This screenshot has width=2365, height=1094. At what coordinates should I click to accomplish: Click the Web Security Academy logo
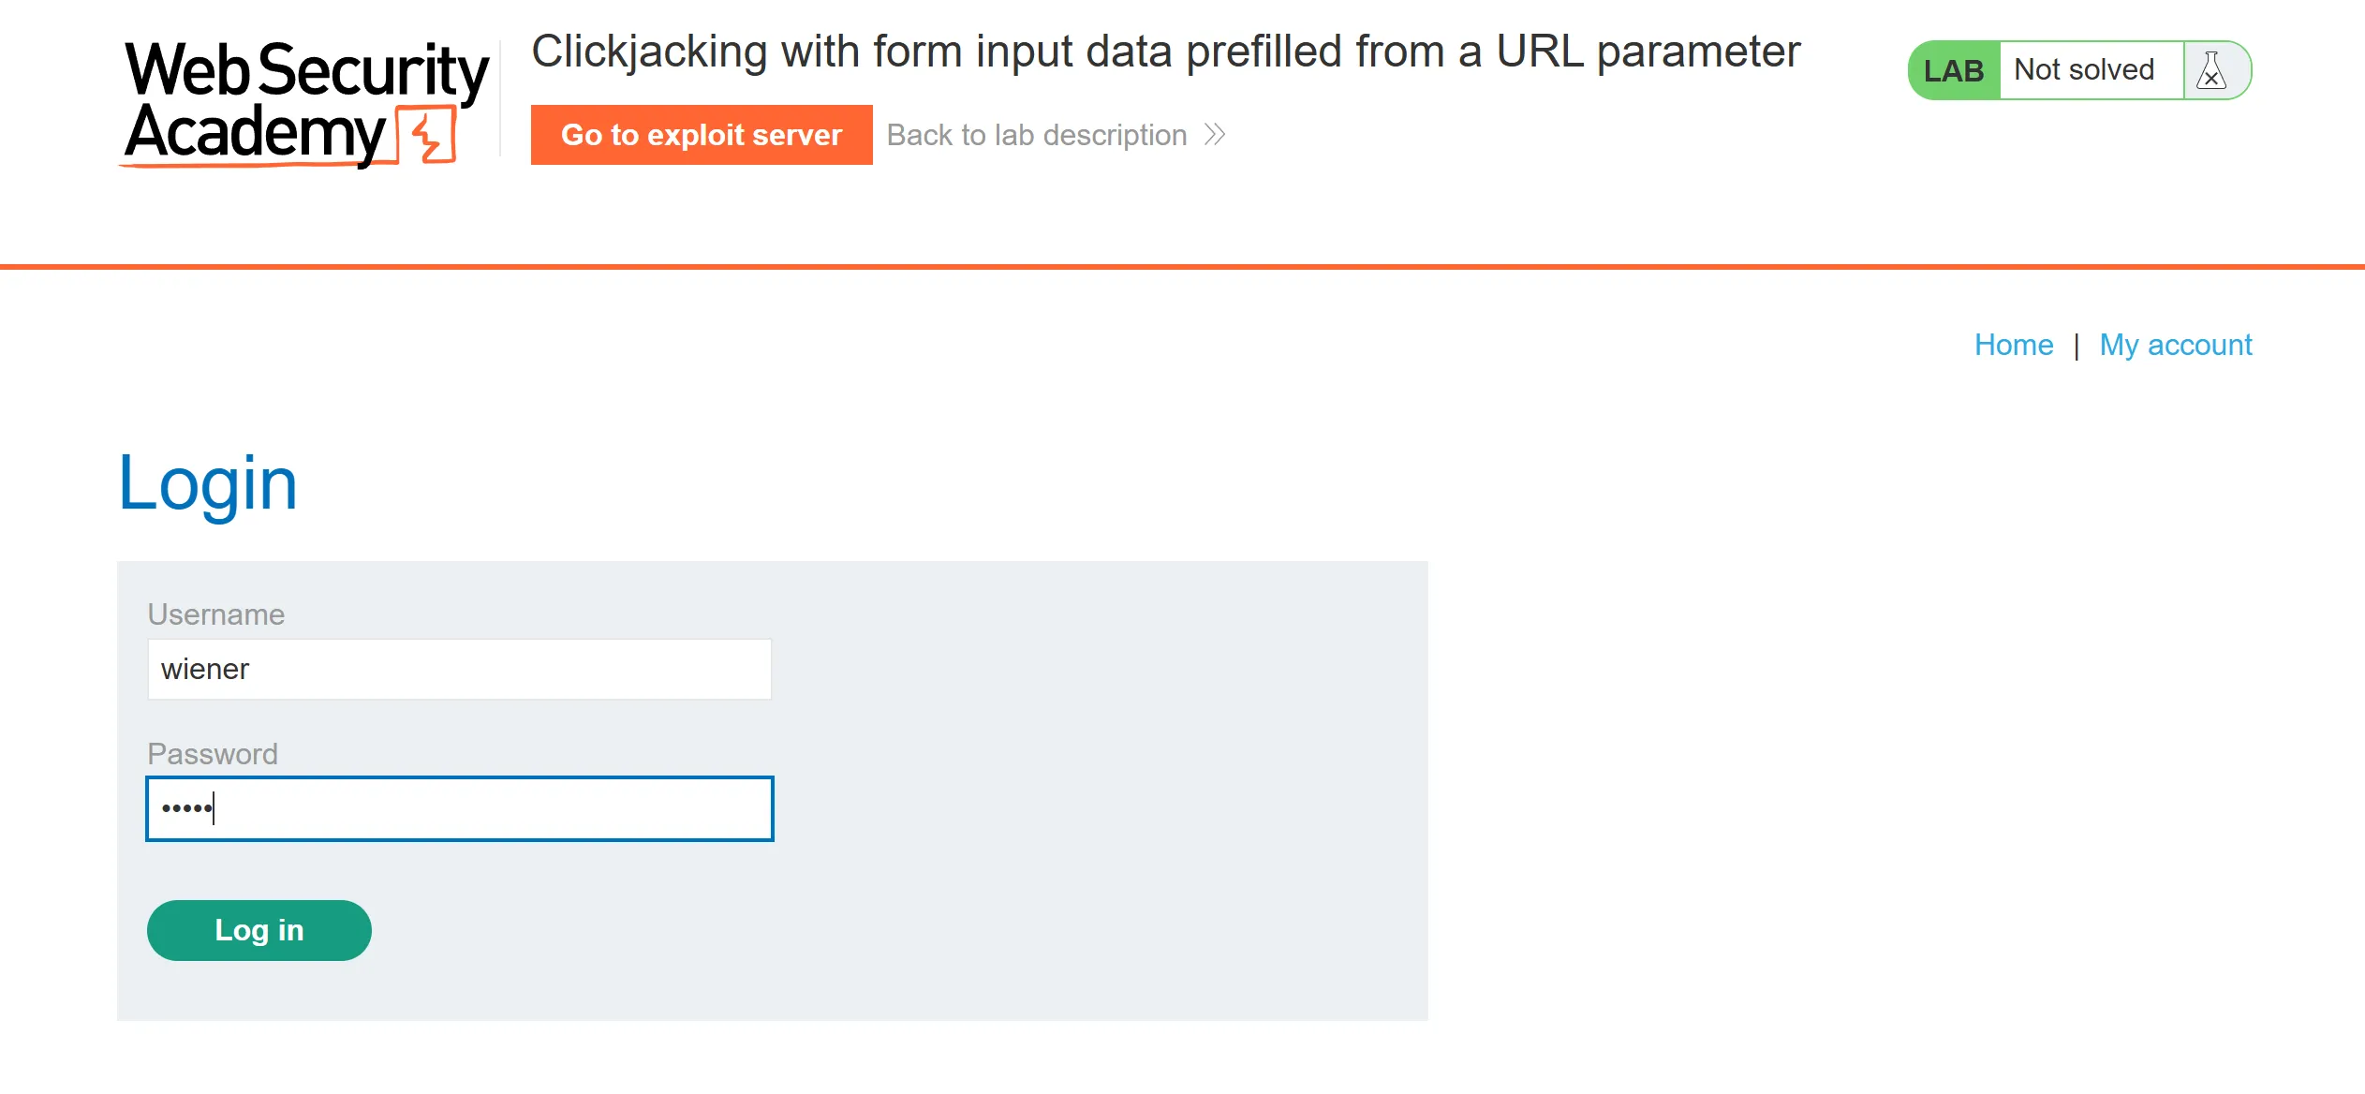[305, 103]
